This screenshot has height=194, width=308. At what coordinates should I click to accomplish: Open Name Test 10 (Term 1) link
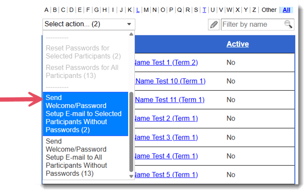[170, 81]
